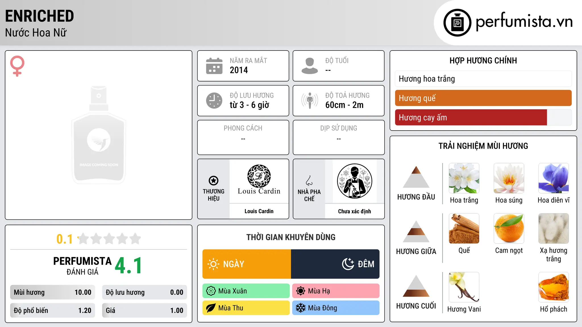This screenshot has height=327, width=582.
Task: Click the sillage icon beside Độ toả hương
Action: click(x=310, y=100)
